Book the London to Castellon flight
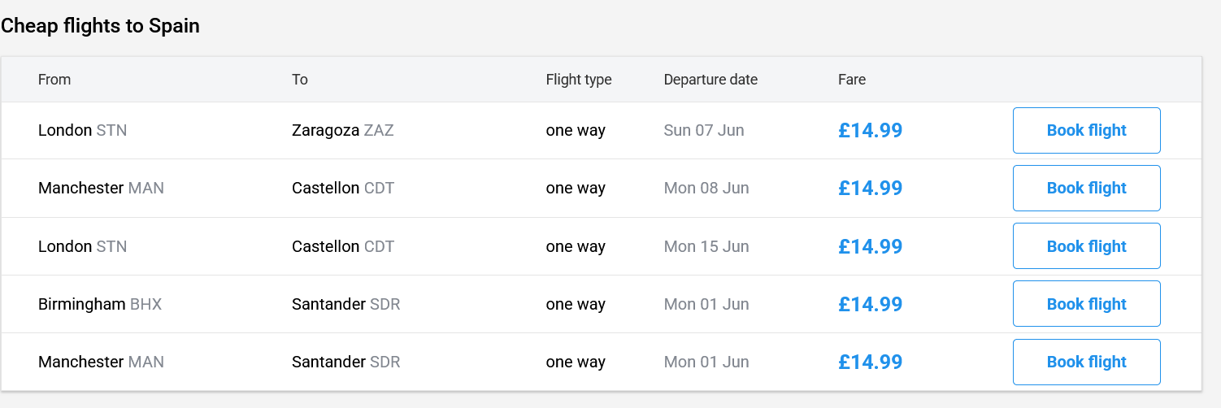The height and width of the screenshot is (408, 1221). coord(1086,246)
